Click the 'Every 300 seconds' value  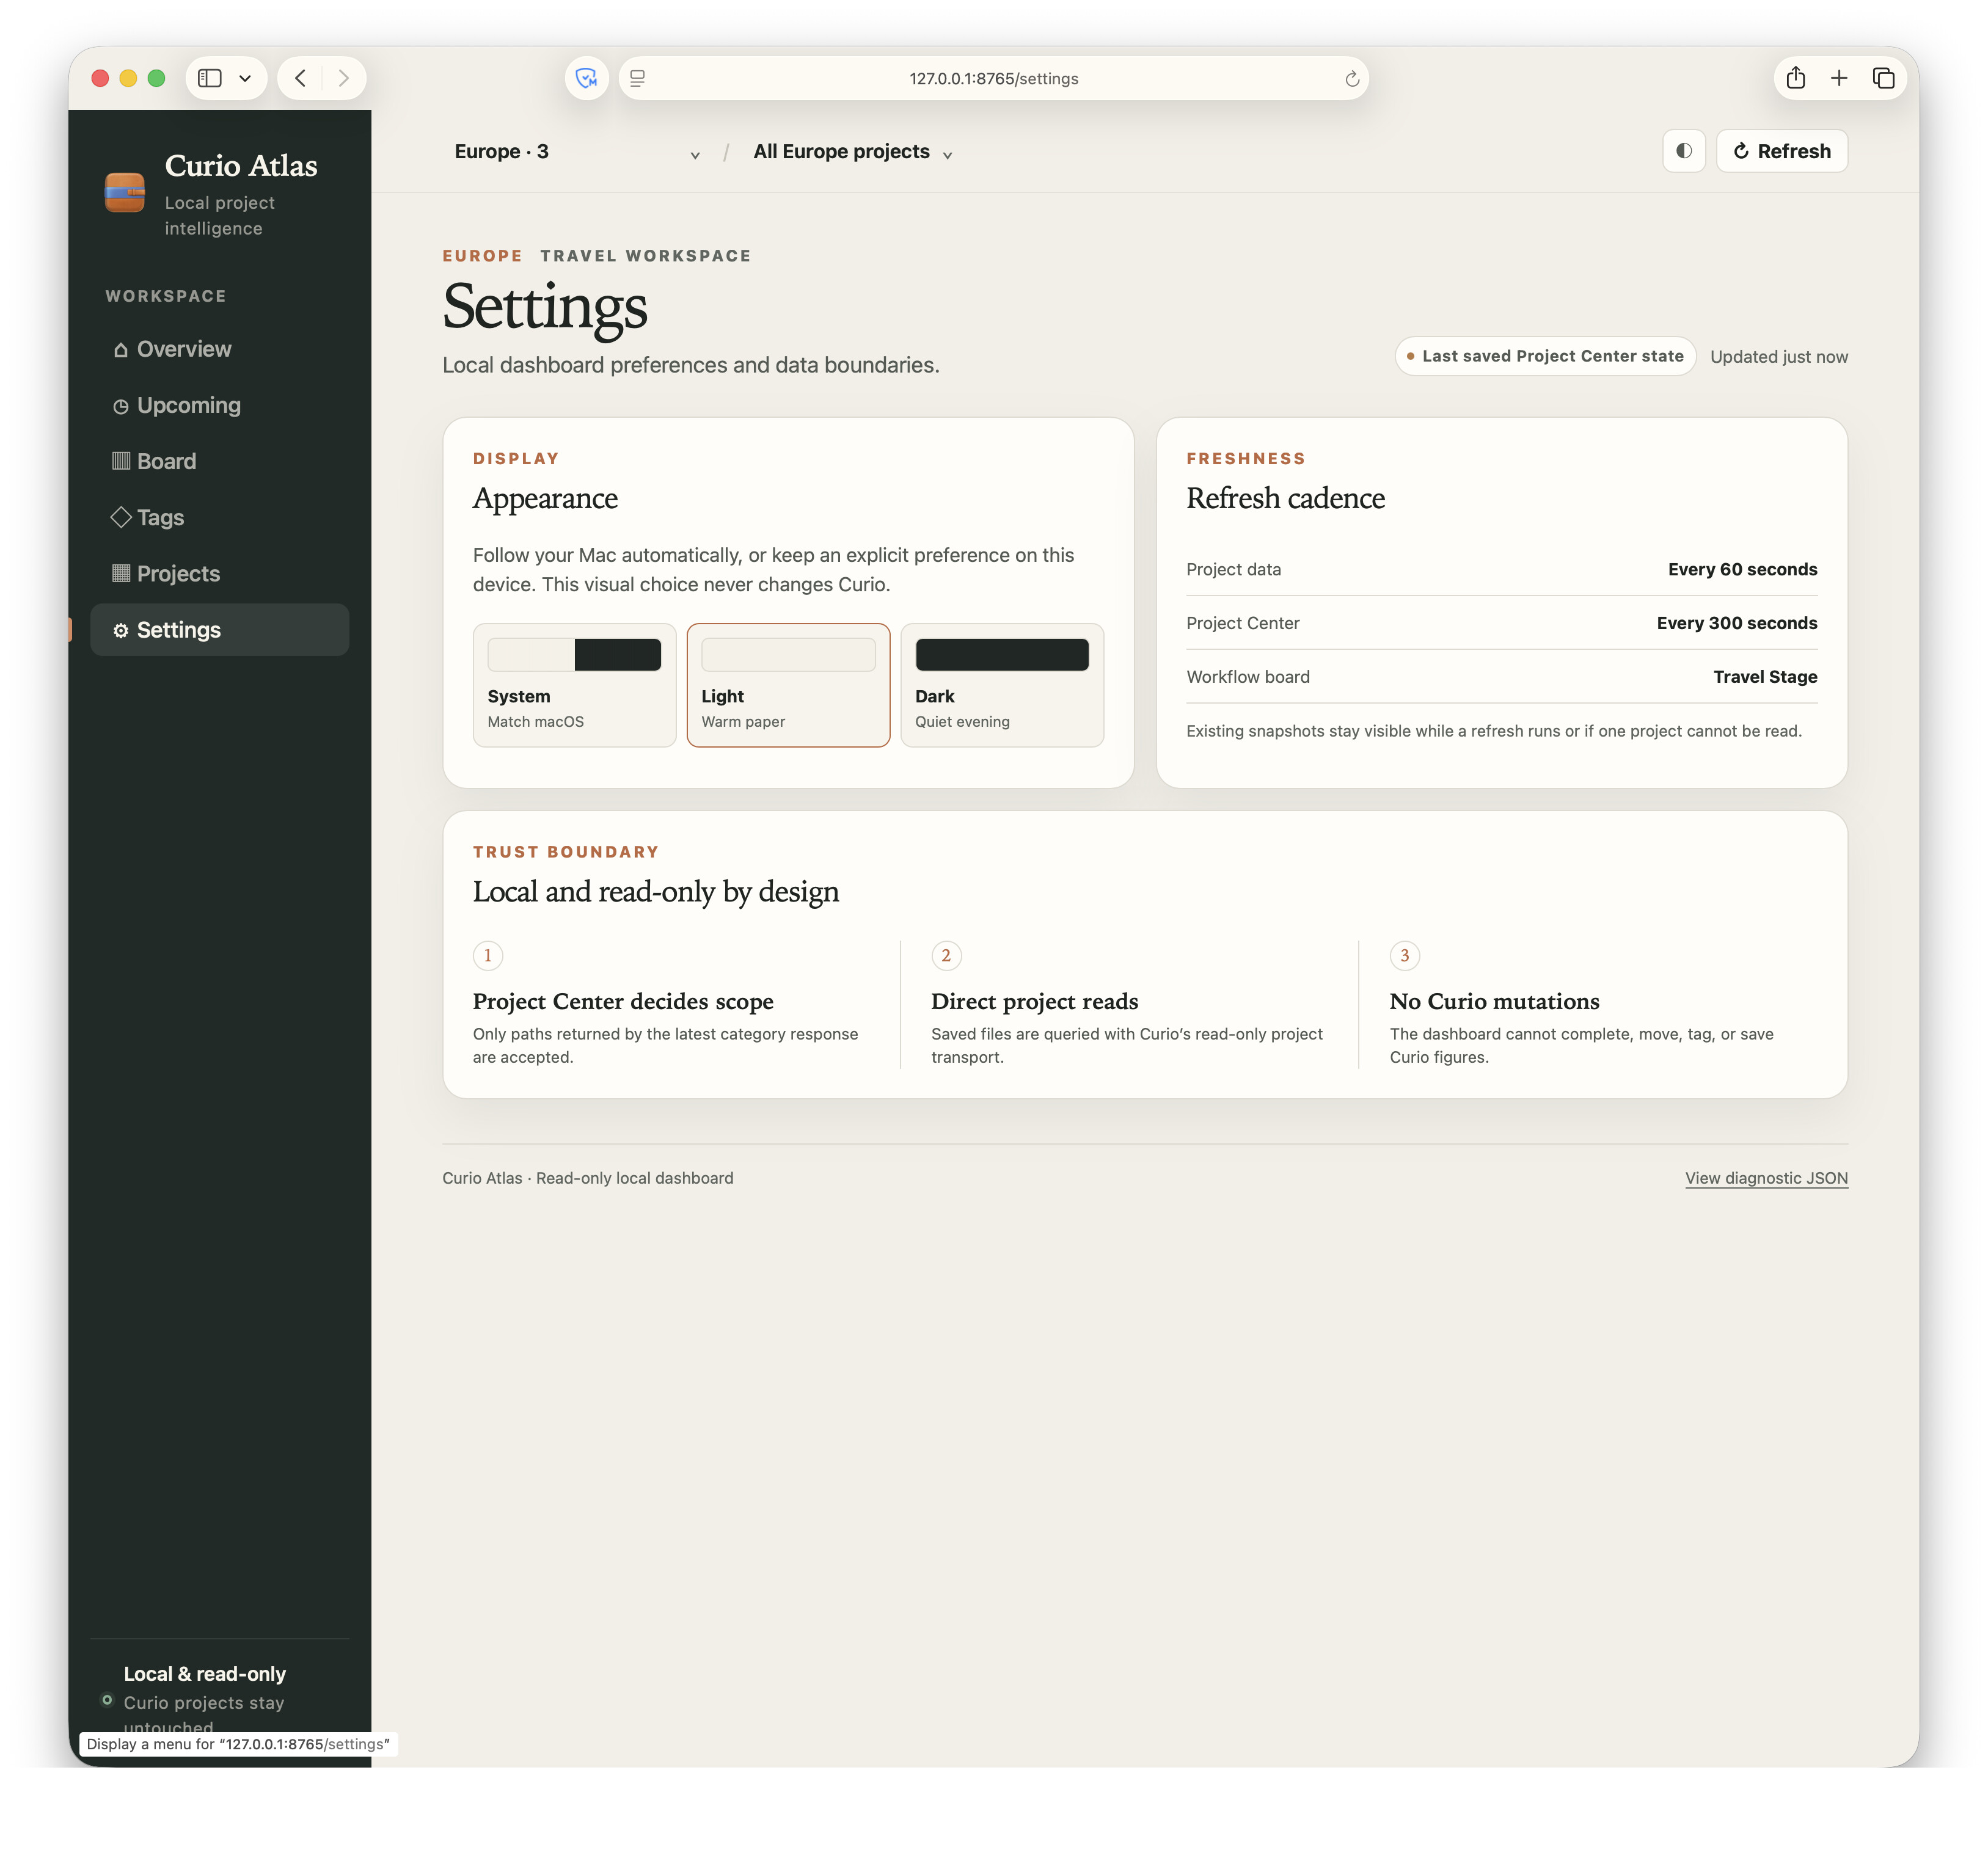[1737, 623]
